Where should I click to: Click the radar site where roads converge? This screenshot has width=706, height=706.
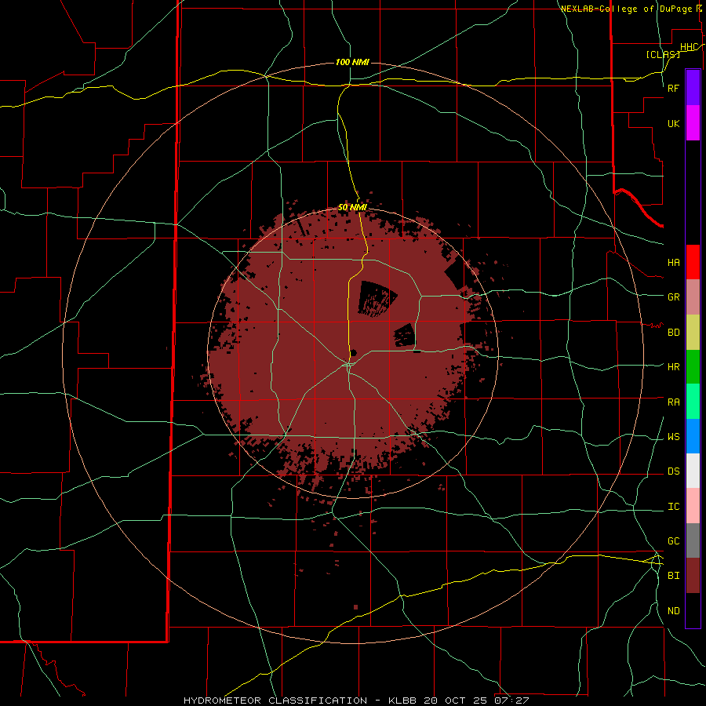[x=349, y=364]
